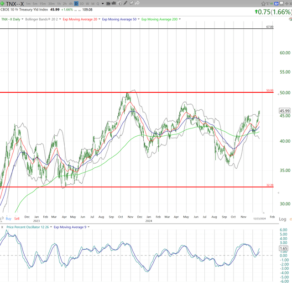The image size is (292, 283).
Task: Open the TNX--X Daily dropdown
Action: (22, 19)
